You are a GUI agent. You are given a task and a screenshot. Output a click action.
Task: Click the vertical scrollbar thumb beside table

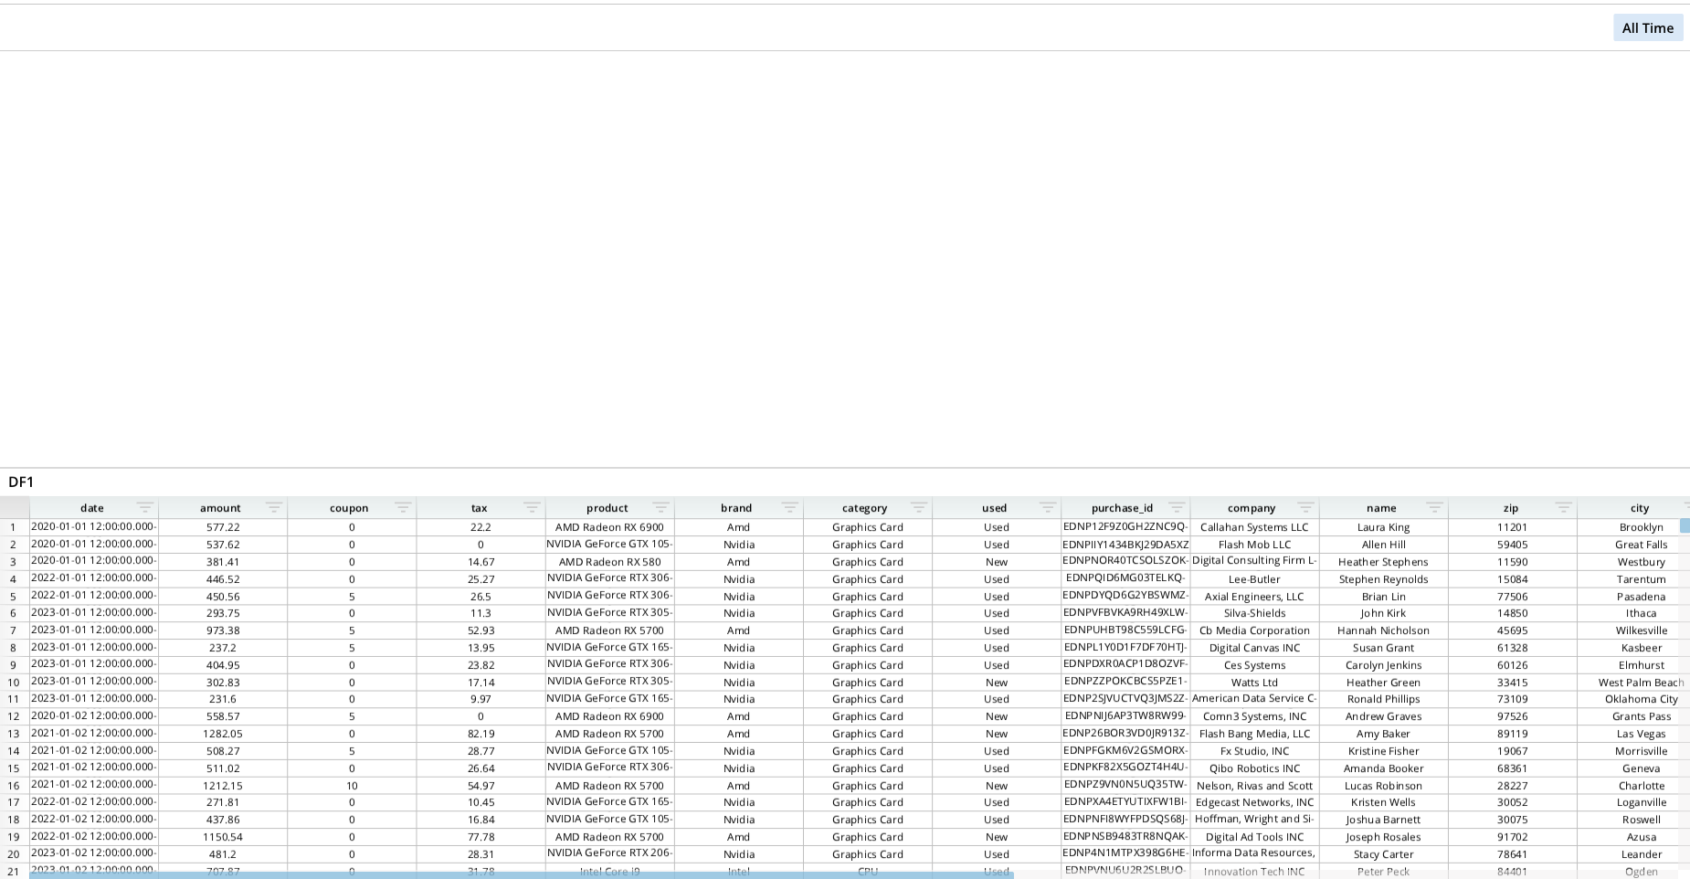[x=1685, y=525]
